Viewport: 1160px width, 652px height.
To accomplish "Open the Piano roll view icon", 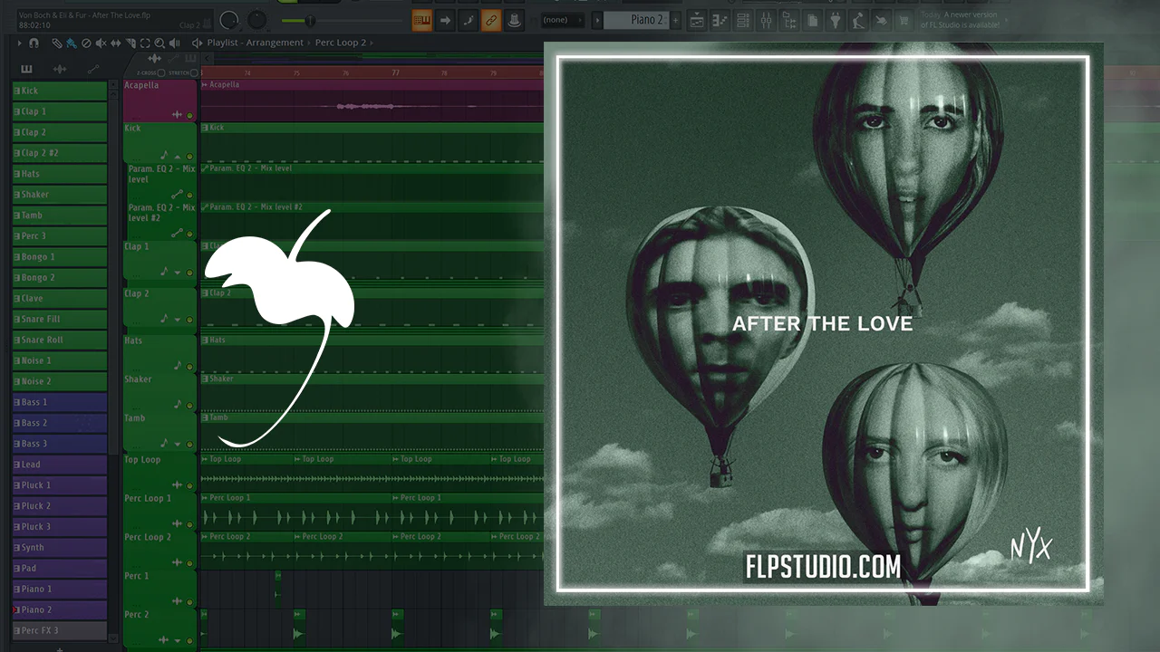I will [720, 20].
